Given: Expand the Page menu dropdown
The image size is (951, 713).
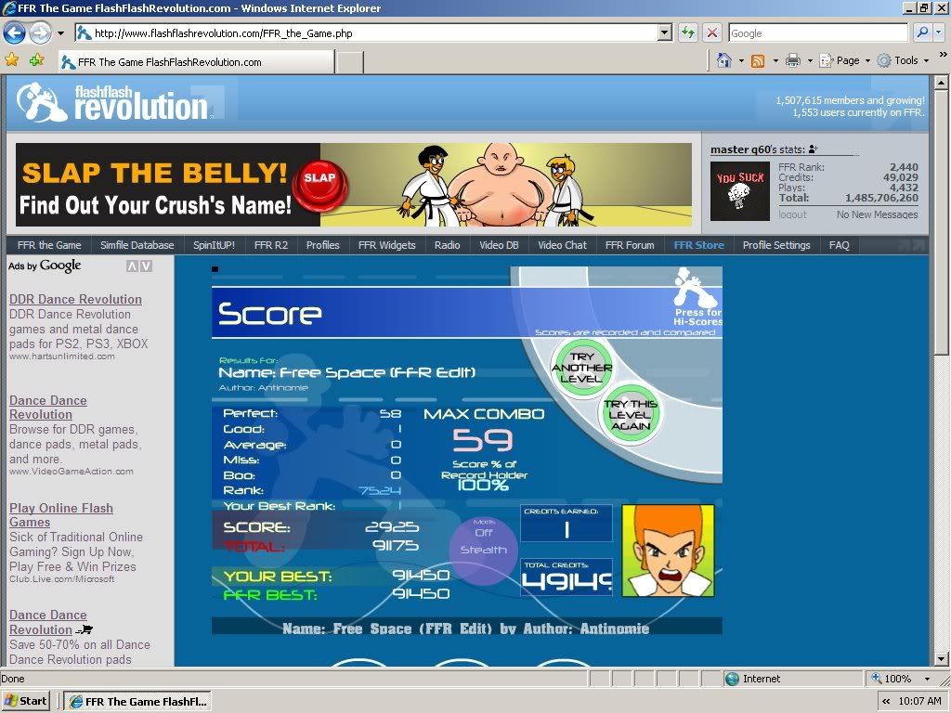Looking at the screenshot, I should click(853, 60).
